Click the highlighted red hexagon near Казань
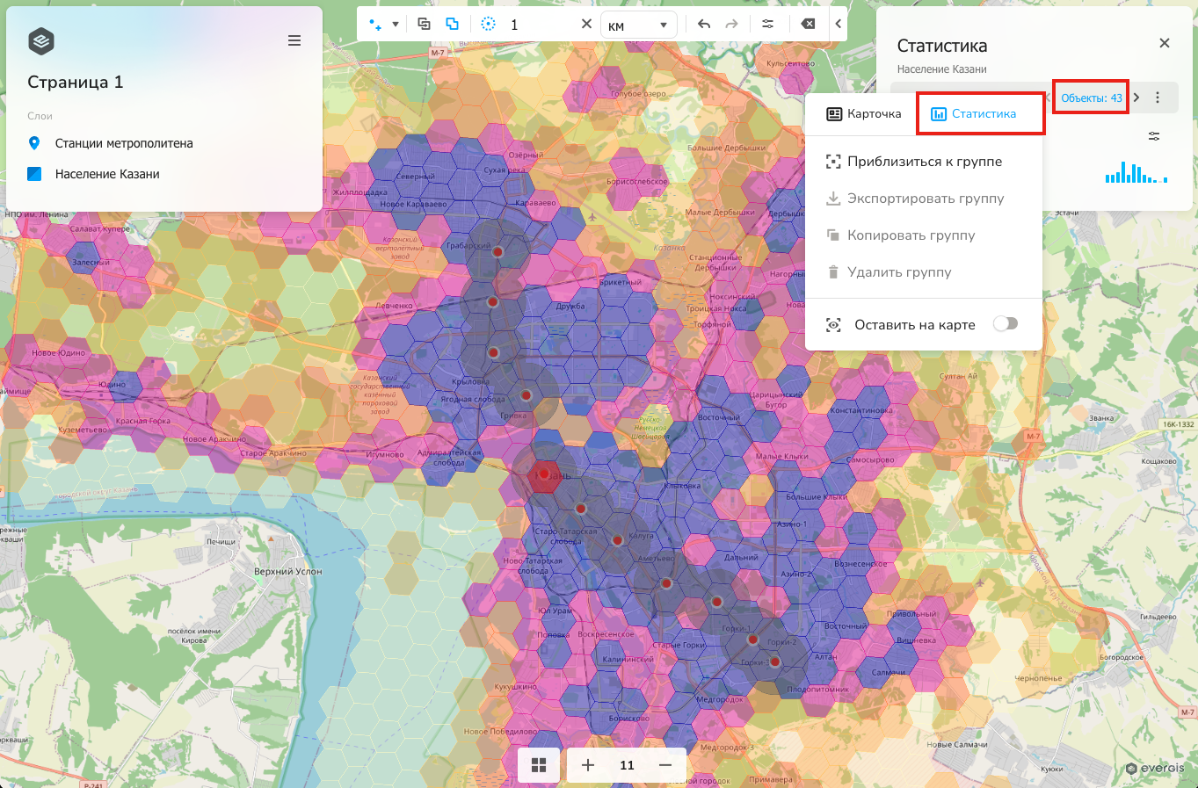 point(545,475)
